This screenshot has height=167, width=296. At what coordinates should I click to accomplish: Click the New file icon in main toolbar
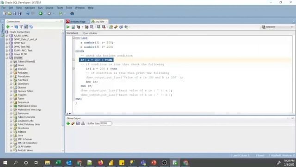click(x=4, y=13)
